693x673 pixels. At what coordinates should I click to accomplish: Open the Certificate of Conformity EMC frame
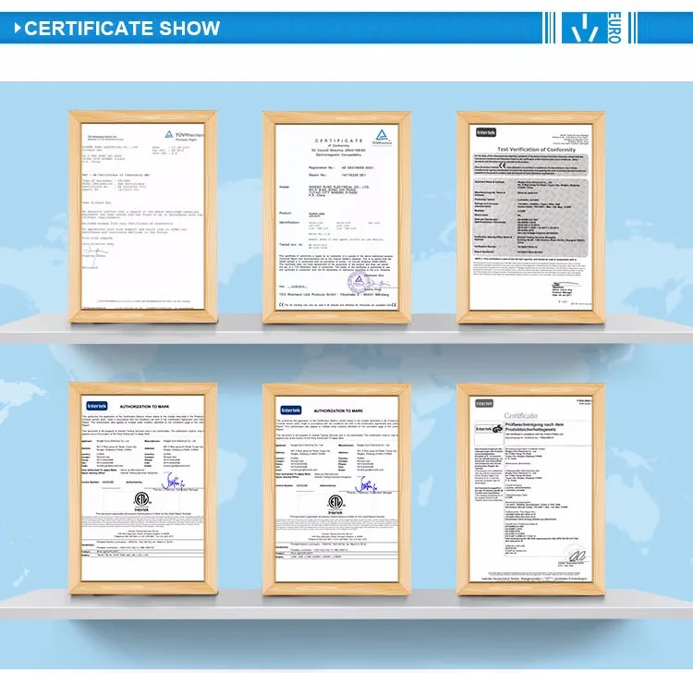(336, 217)
